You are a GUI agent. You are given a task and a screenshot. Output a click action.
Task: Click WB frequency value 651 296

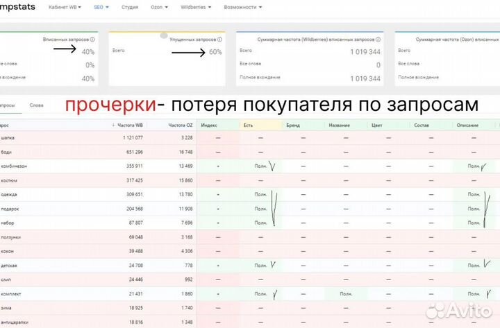[134, 152]
